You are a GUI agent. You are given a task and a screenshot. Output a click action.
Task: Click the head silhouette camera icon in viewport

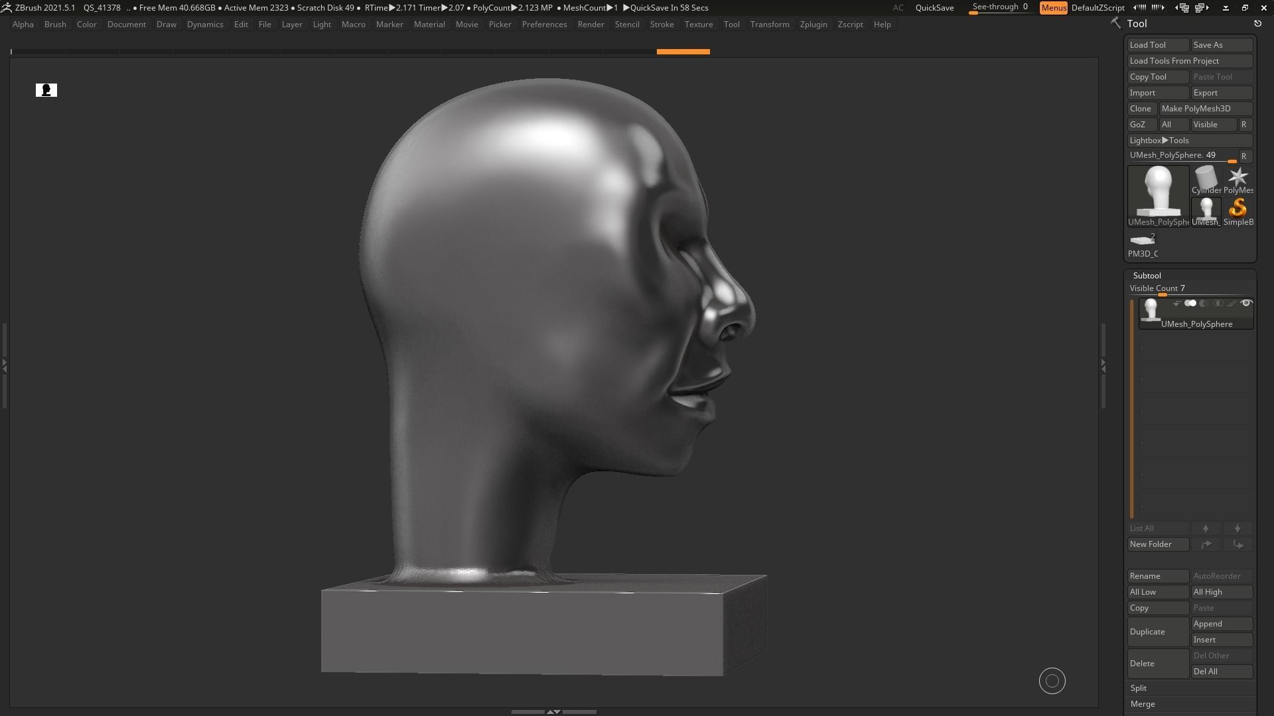tap(46, 90)
